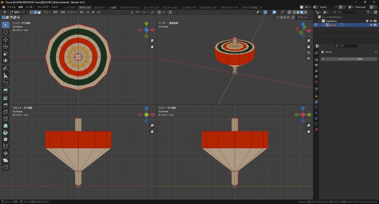Image resolution: width=379 pixels, height=204 pixels.
Task: Open the World properties tab
Action: 316,82
